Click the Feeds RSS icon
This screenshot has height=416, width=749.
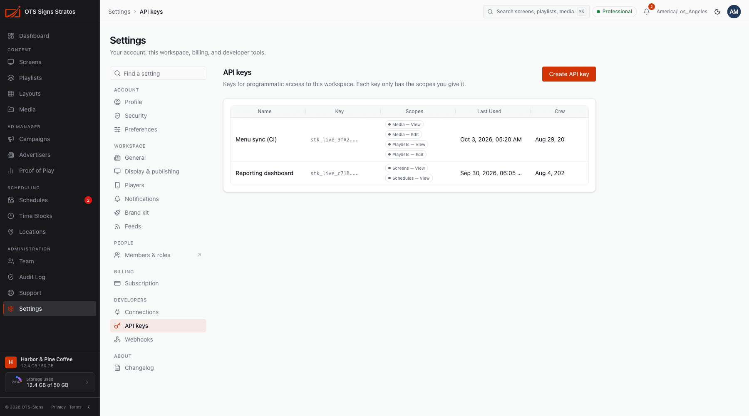pos(117,226)
